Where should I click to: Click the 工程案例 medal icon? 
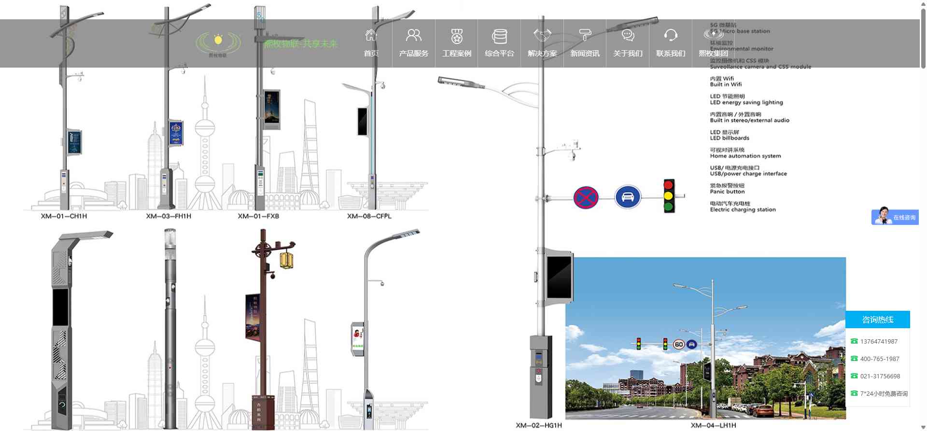coord(457,36)
